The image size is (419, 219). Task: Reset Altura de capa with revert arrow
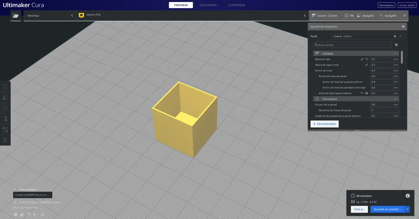[x=367, y=59]
